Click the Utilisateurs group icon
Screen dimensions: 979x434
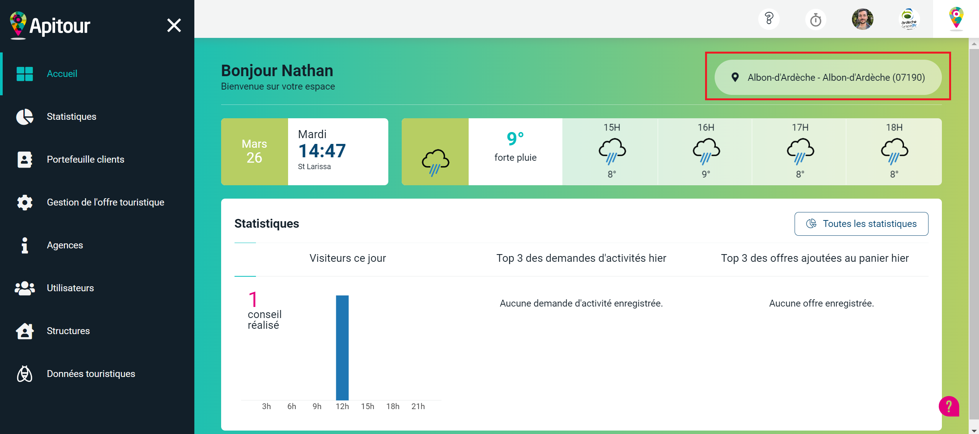pos(25,288)
